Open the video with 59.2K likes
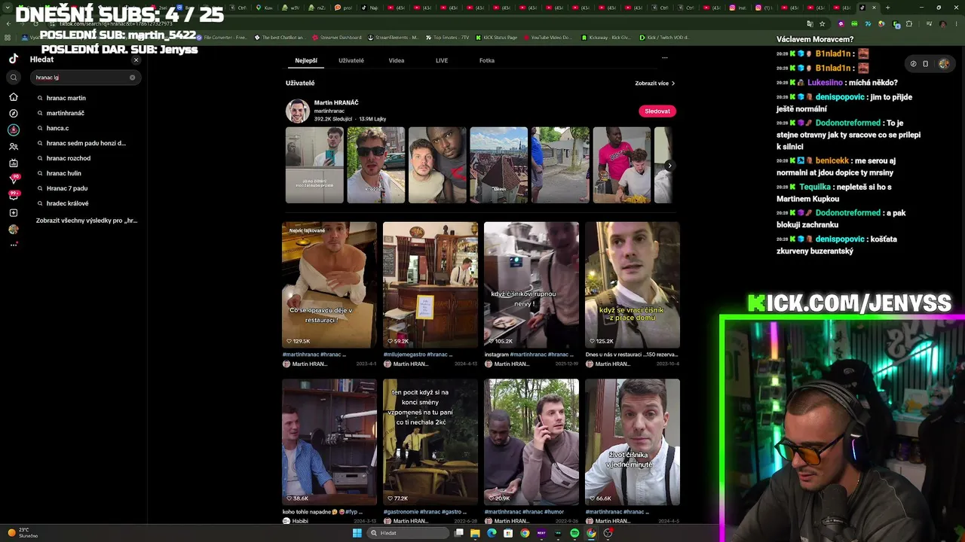Screen dimensions: 965x542 430,285
